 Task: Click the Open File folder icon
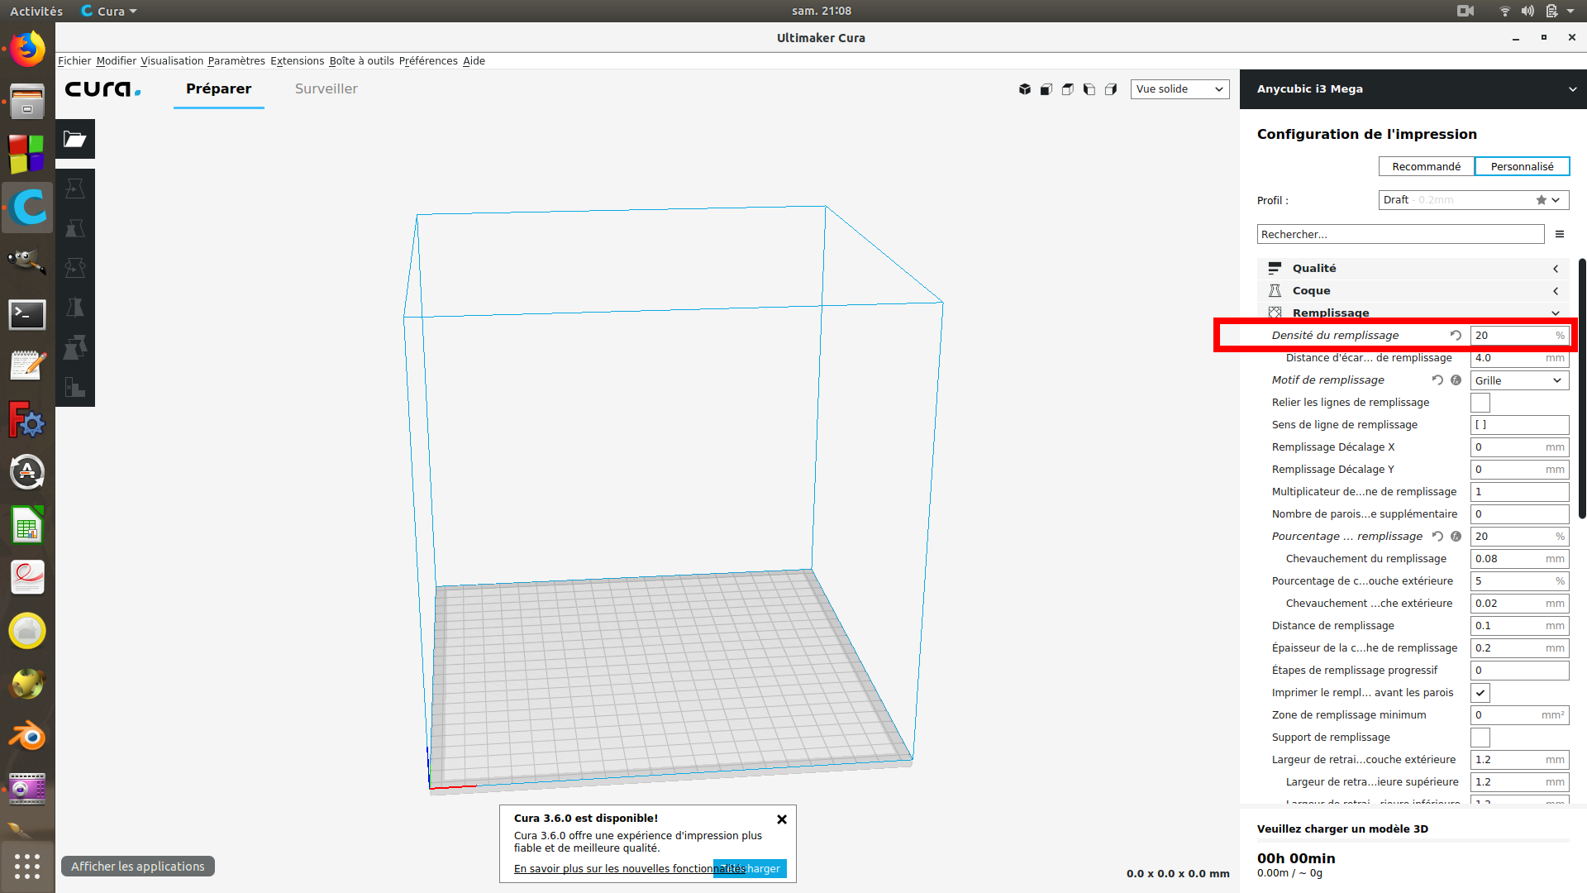tap(75, 139)
